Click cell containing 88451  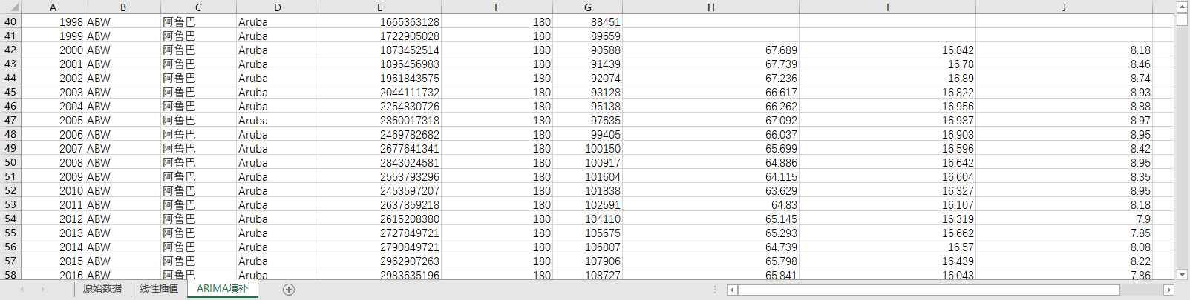(x=587, y=21)
